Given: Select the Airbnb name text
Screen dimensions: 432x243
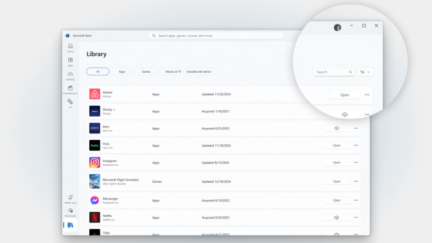Looking at the screenshot, I should coord(107,93).
